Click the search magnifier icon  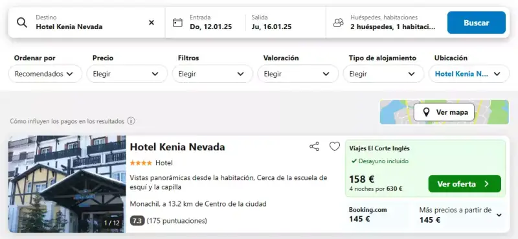22,23
